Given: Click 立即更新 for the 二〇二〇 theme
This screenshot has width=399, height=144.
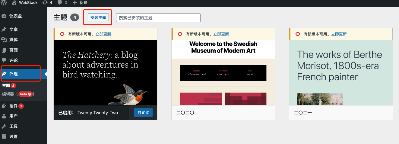Looking at the screenshot, I should click(x=221, y=34).
